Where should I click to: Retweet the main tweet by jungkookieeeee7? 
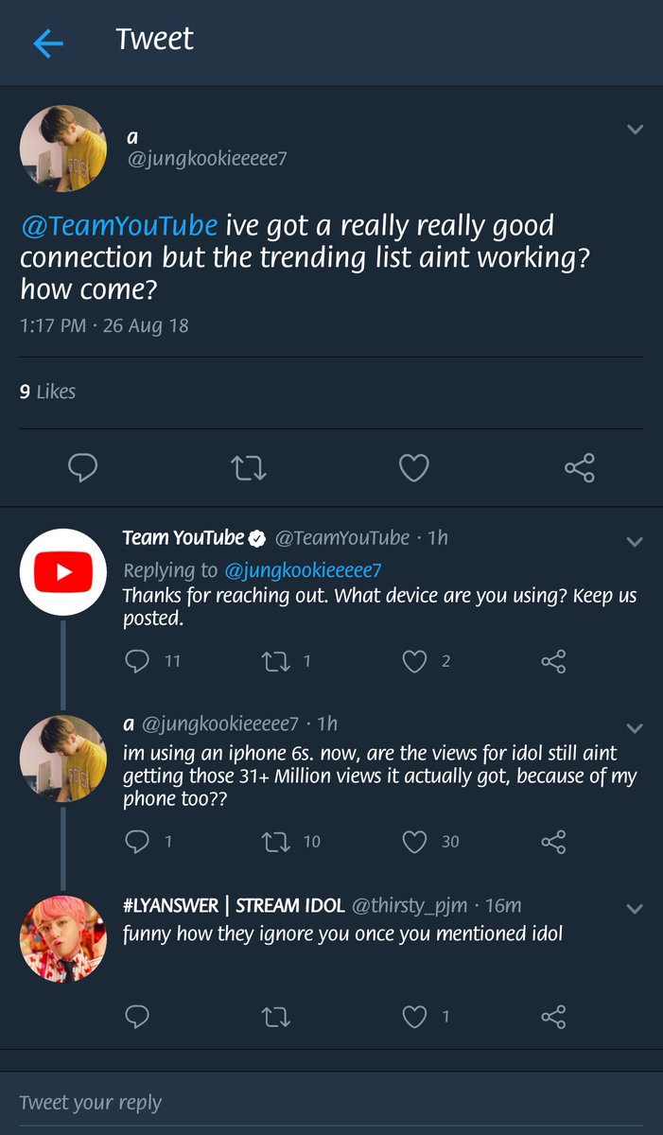249,467
